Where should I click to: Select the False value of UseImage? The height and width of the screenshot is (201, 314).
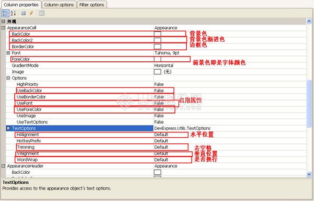[159, 116]
